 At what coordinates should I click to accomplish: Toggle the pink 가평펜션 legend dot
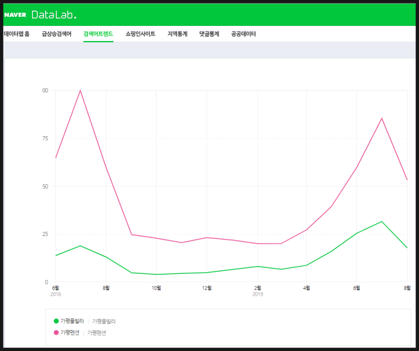pyautogui.click(x=56, y=332)
